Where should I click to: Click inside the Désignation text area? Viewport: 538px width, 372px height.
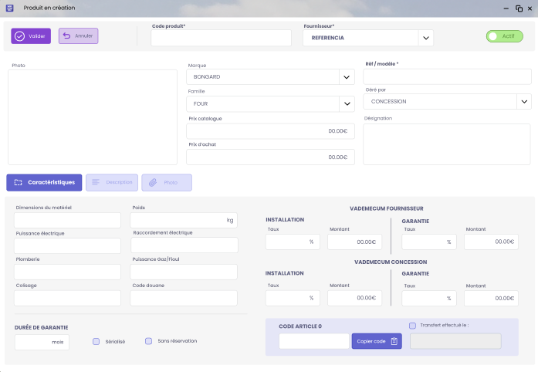[446, 144]
